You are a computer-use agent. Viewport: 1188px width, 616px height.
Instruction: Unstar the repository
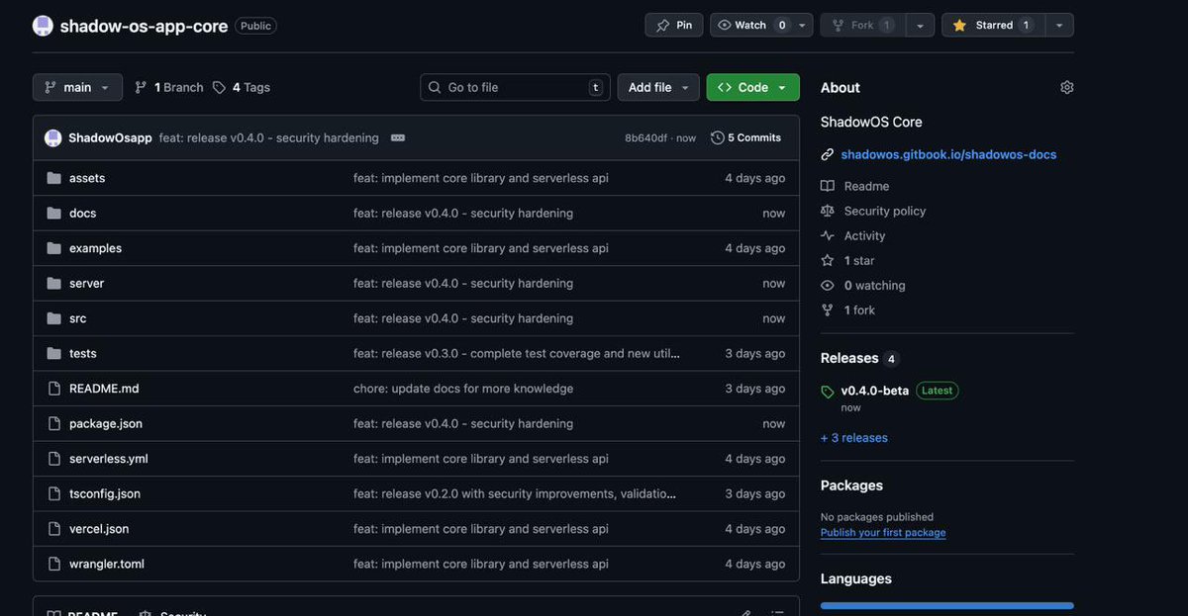click(992, 24)
